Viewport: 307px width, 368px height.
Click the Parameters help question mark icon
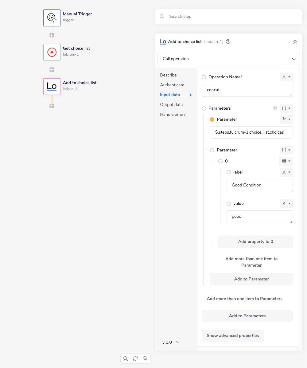[275, 108]
